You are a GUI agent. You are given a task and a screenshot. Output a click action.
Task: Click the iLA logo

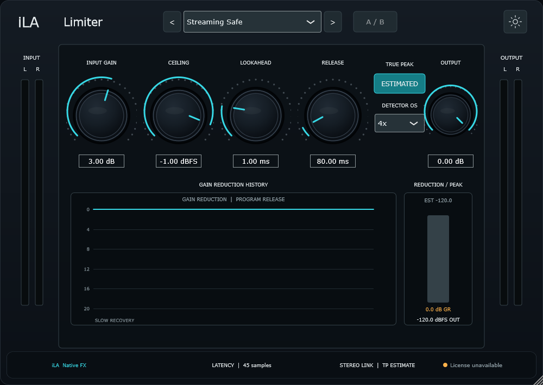pyautogui.click(x=29, y=22)
